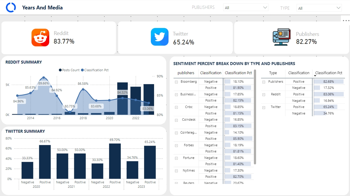The height and width of the screenshot is (196, 350).
Task: Click Twitter Positive 65.24% table cell
Action: click(328, 107)
